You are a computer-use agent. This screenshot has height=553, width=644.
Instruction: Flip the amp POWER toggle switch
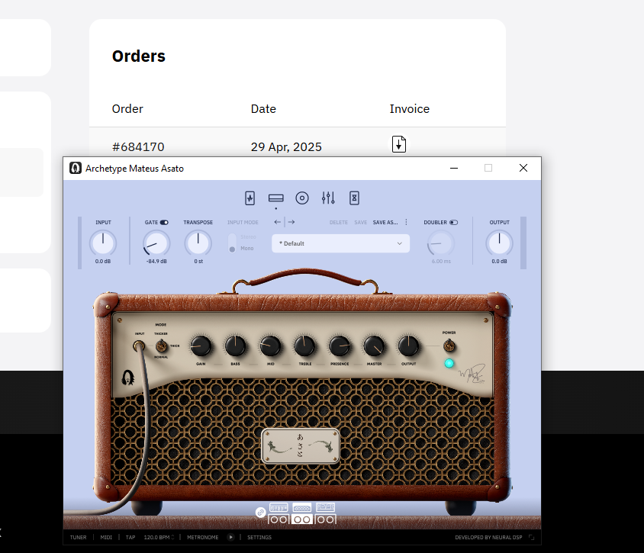click(449, 346)
